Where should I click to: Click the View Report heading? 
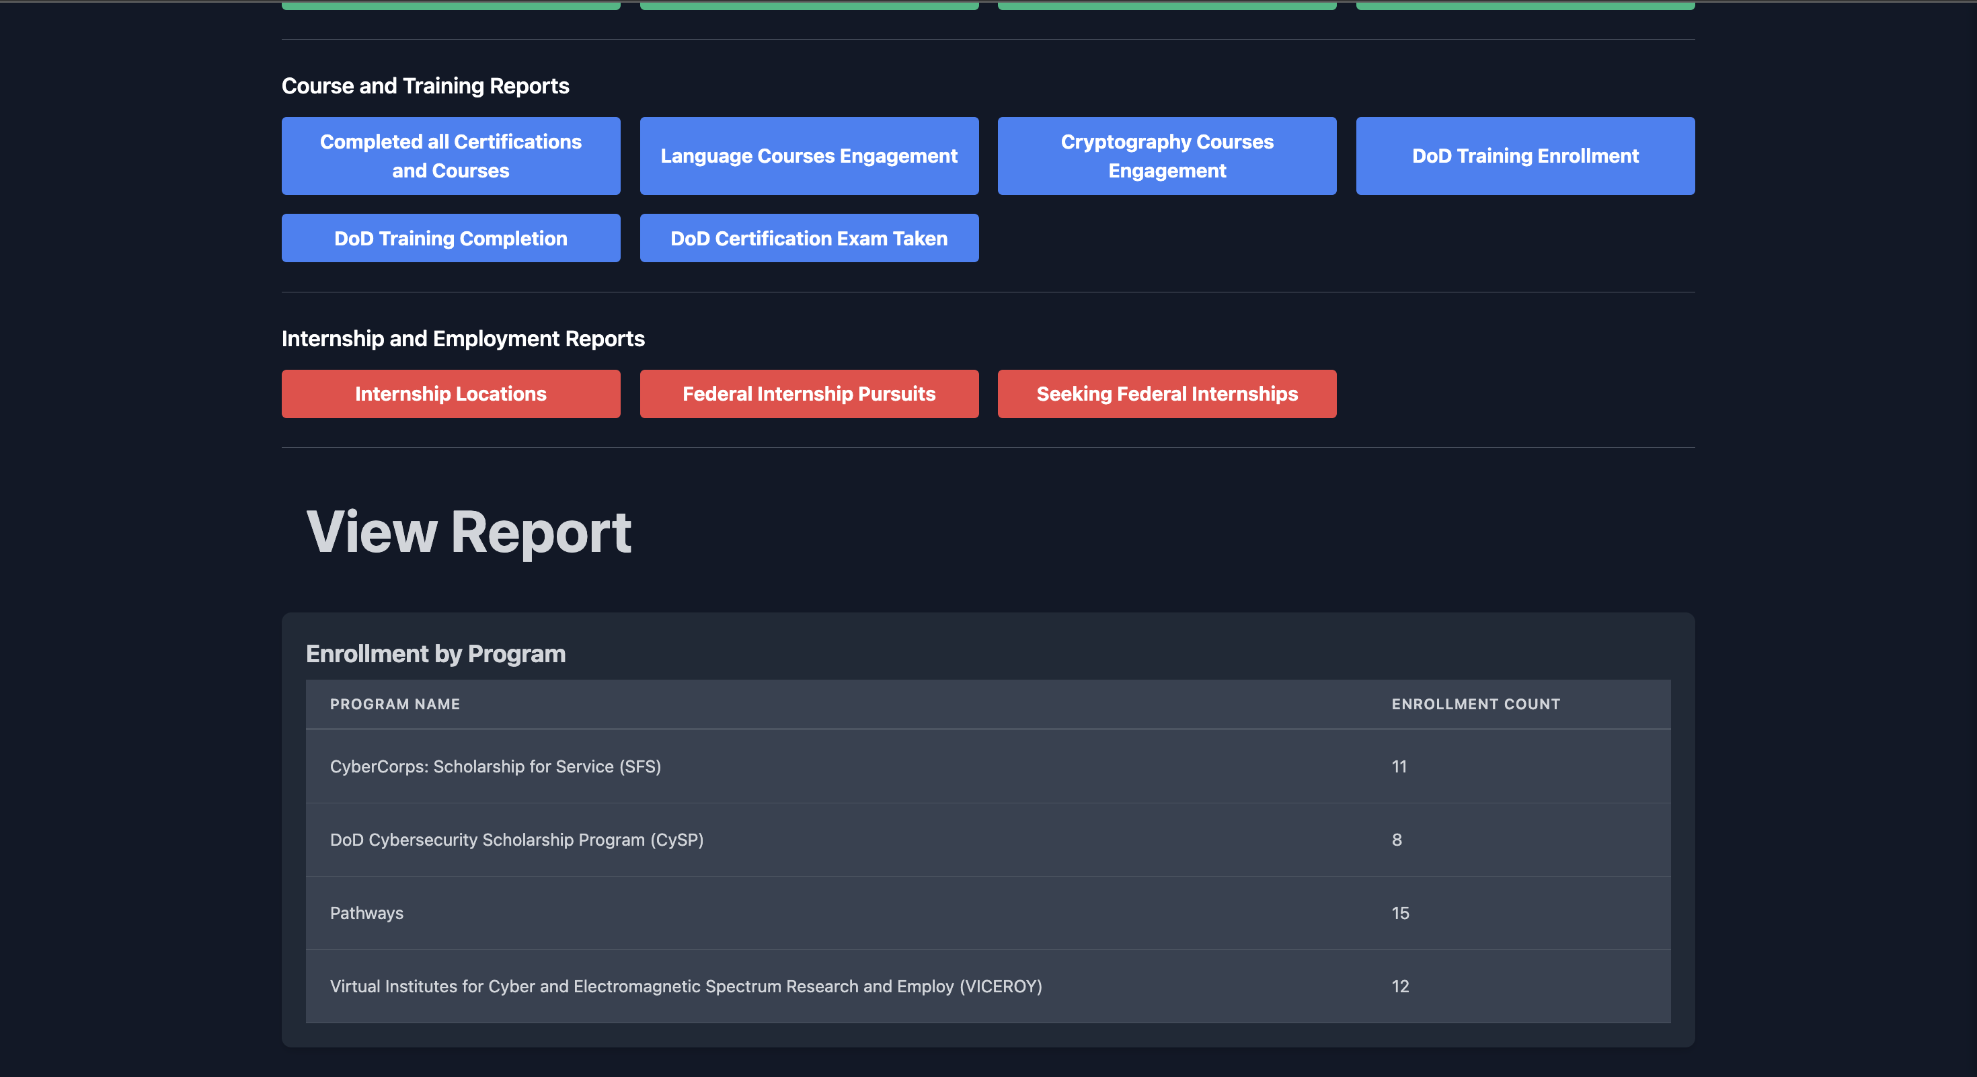coord(468,532)
